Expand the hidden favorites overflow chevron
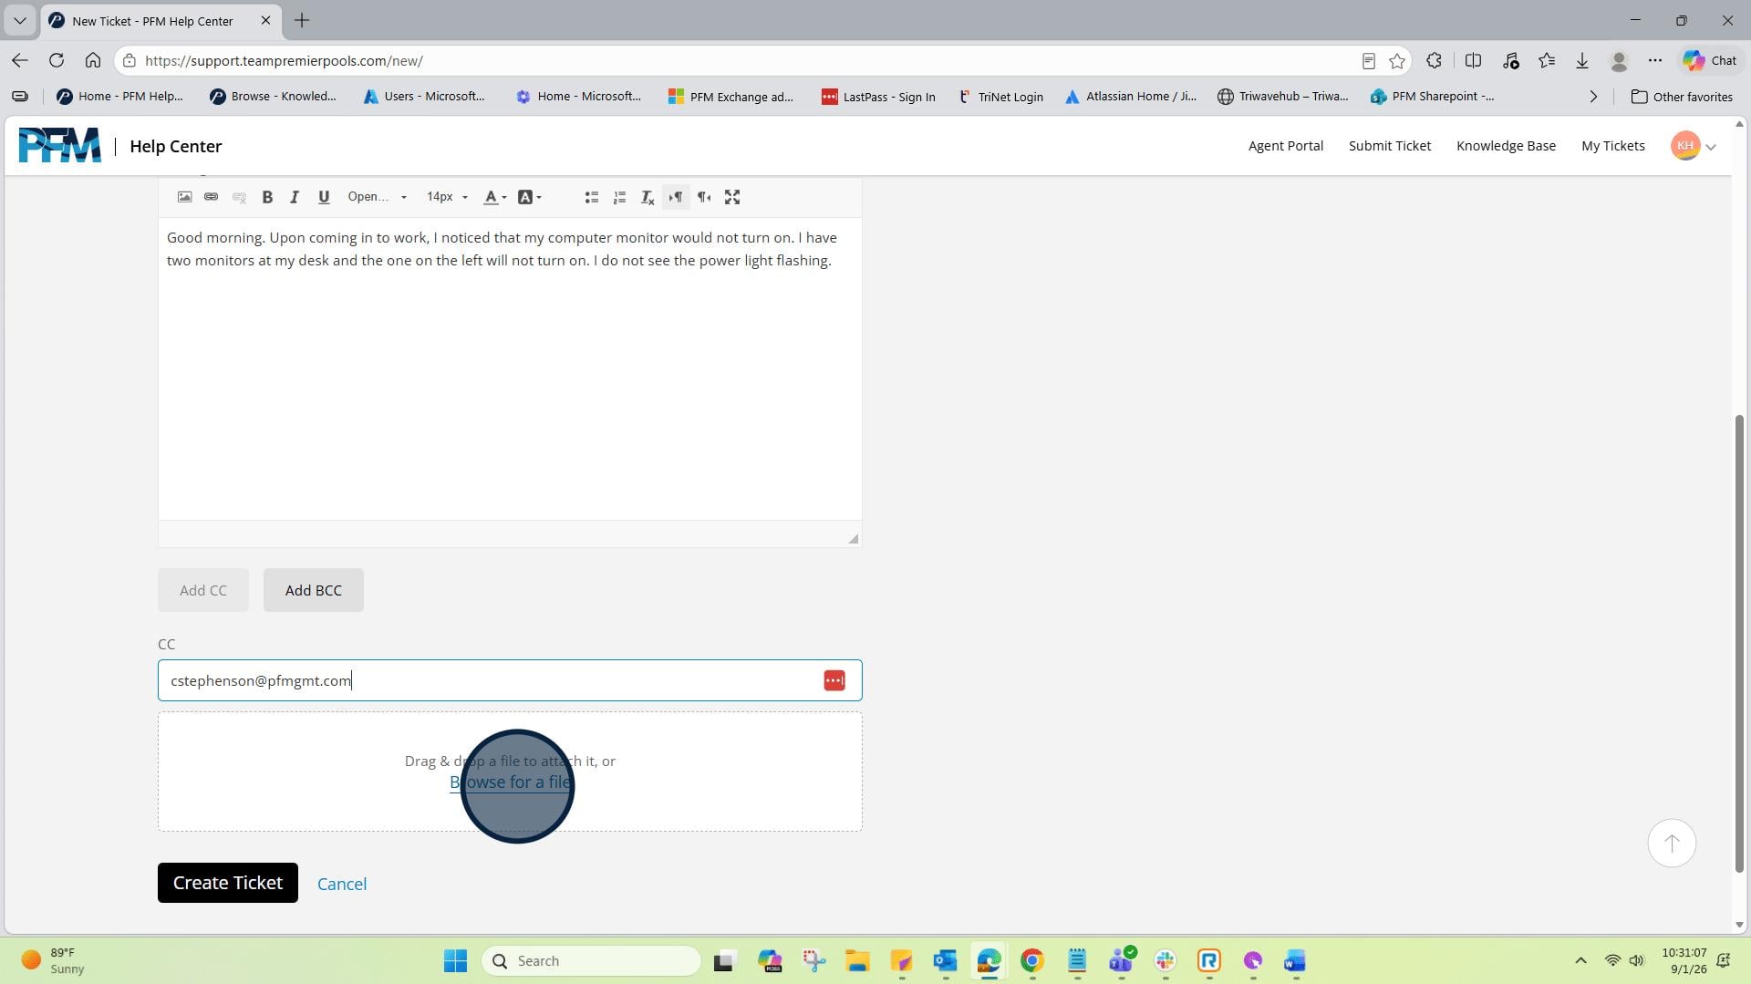 pyautogui.click(x=1593, y=97)
